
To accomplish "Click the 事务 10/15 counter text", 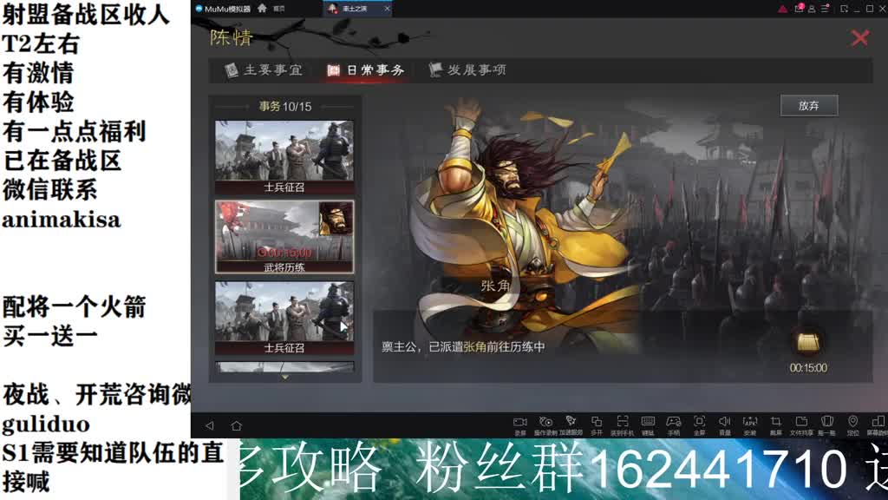I will pyautogui.click(x=285, y=107).
